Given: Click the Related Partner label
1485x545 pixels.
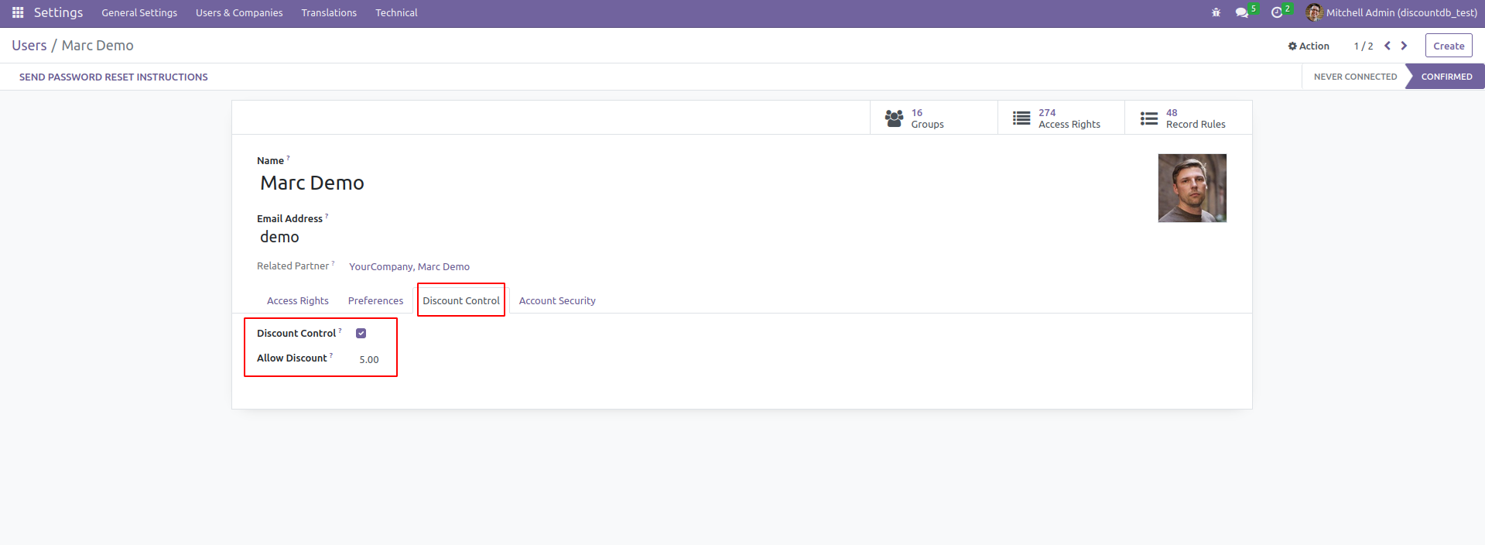Looking at the screenshot, I should (x=293, y=266).
